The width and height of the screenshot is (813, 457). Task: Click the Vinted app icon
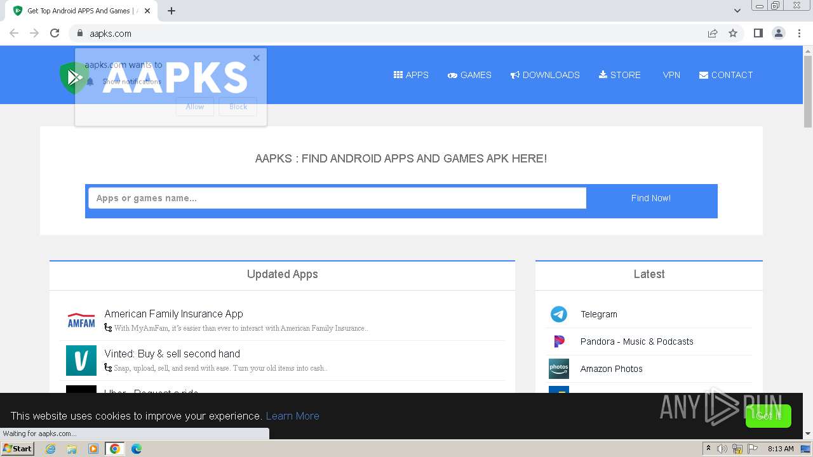(x=81, y=361)
